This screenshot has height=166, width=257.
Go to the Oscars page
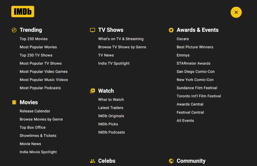(183, 39)
